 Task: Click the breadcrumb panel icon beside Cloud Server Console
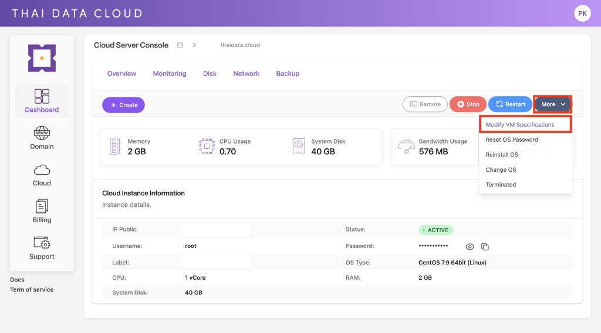click(180, 45)
